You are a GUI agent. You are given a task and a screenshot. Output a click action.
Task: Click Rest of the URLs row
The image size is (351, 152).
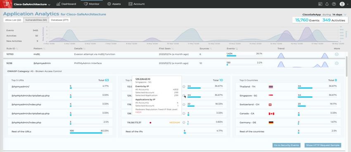(60, 132)
